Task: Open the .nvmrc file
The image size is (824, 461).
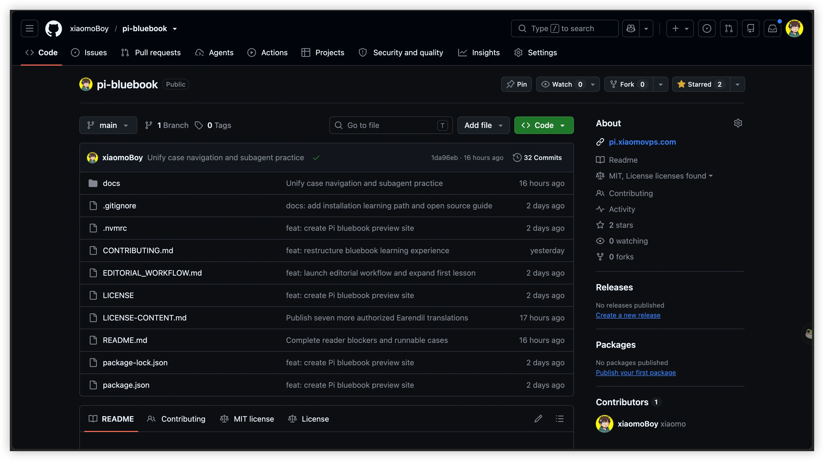Action: click(115, 228)
